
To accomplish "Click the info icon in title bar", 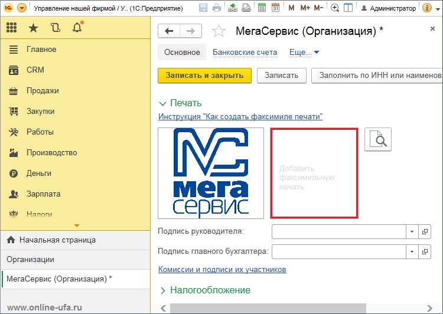I will [x=427, y=8].
